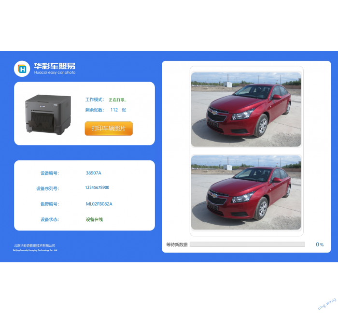Click the 设备编号 label

(x=49, y=173)
